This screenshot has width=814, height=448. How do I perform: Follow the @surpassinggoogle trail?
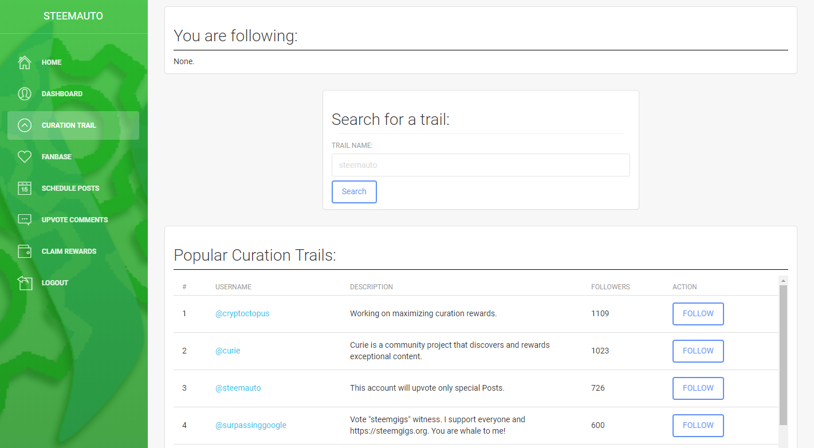click(698, 426)
